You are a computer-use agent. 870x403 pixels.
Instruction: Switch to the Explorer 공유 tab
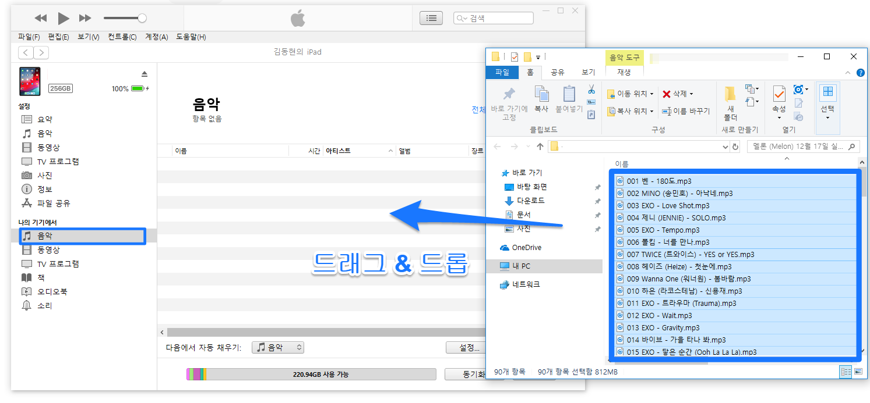click(x=558, y=72)
